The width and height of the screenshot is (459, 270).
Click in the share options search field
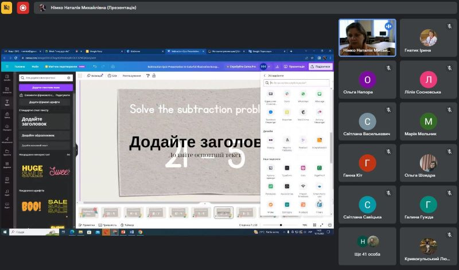(296, 83)
